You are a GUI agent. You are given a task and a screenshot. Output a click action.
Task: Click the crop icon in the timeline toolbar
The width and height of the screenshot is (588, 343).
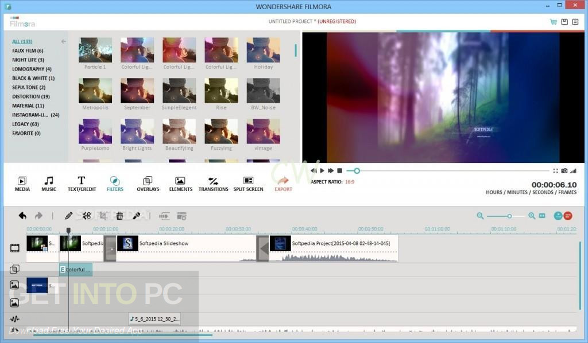[103, 216]
